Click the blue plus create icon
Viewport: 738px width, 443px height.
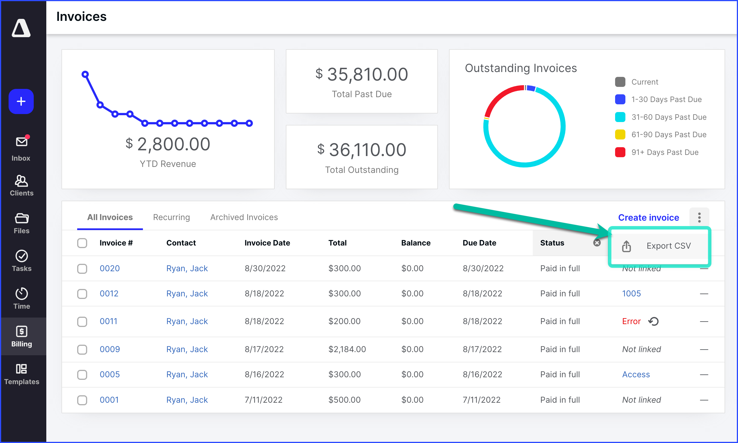(21, 101)
